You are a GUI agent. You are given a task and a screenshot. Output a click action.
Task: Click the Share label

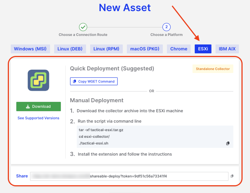click(22, 176)
